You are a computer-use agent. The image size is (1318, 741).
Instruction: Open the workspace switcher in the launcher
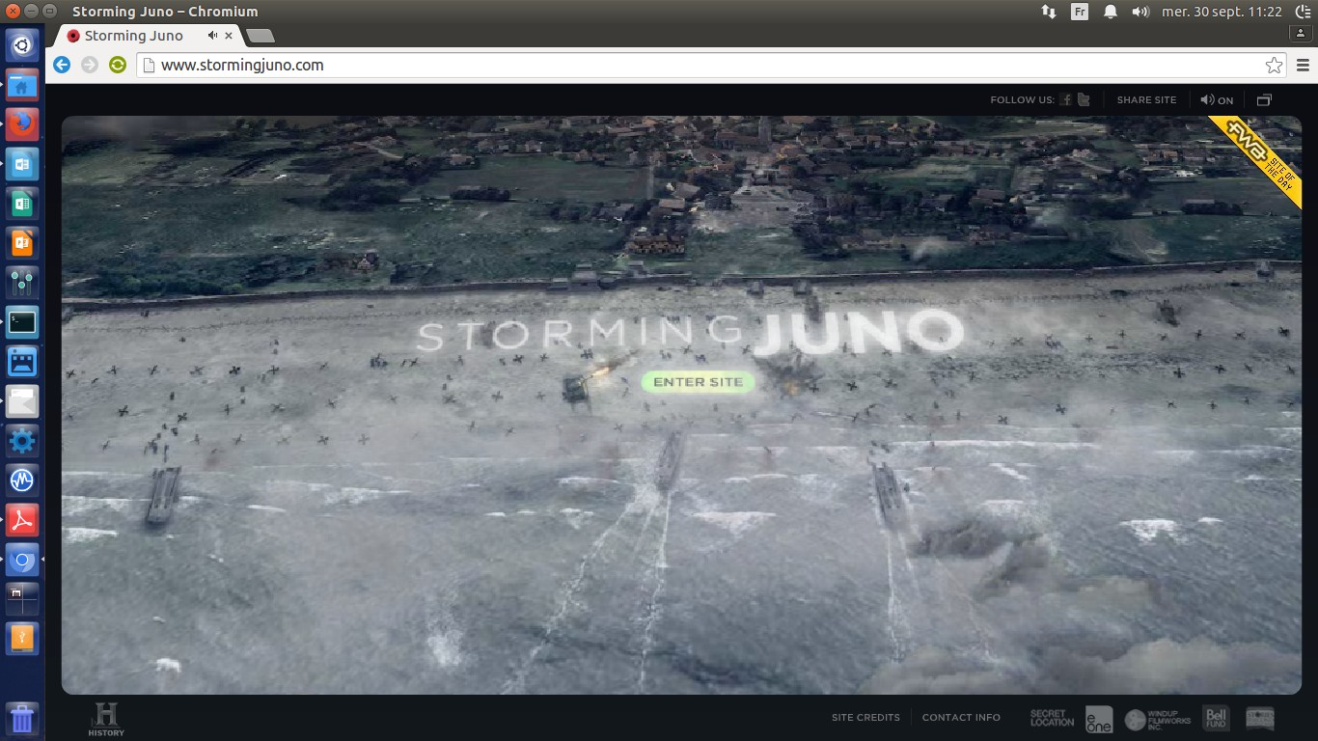(22, 598)
